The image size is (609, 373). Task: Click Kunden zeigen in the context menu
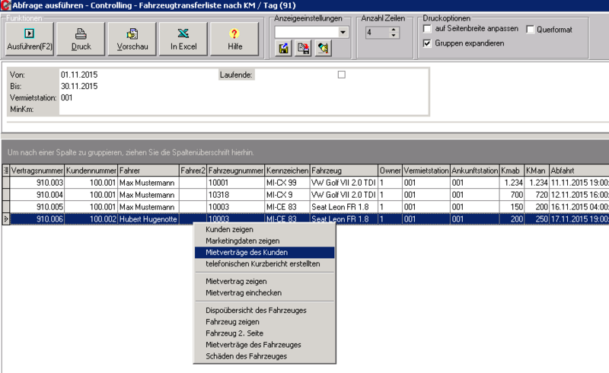[229, 229]
